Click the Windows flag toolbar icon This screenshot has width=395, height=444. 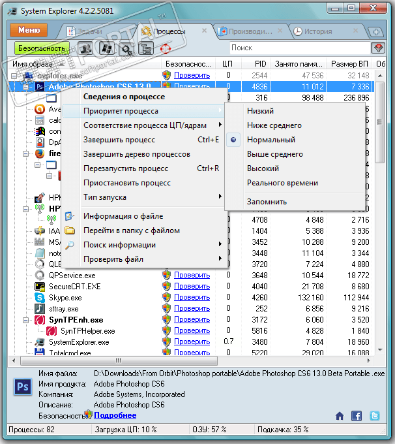tap(106, 48)
